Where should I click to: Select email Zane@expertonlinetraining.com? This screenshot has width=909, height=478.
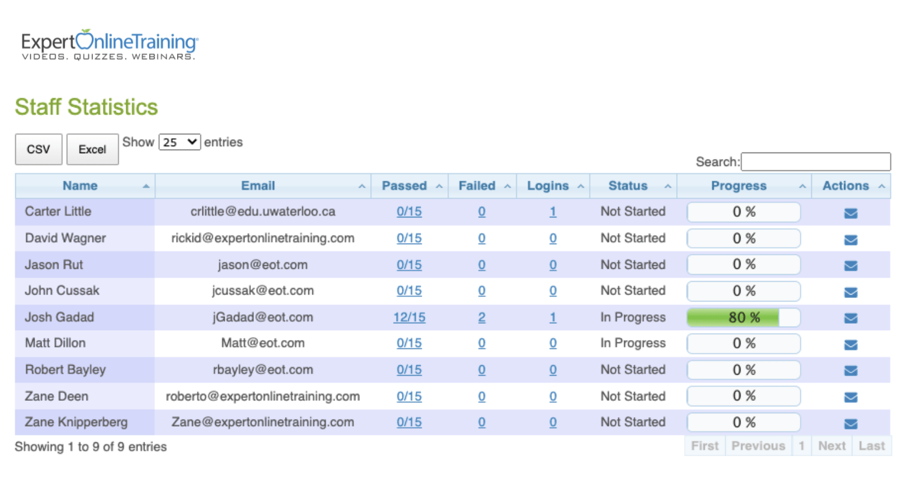(x=263, y=422)
